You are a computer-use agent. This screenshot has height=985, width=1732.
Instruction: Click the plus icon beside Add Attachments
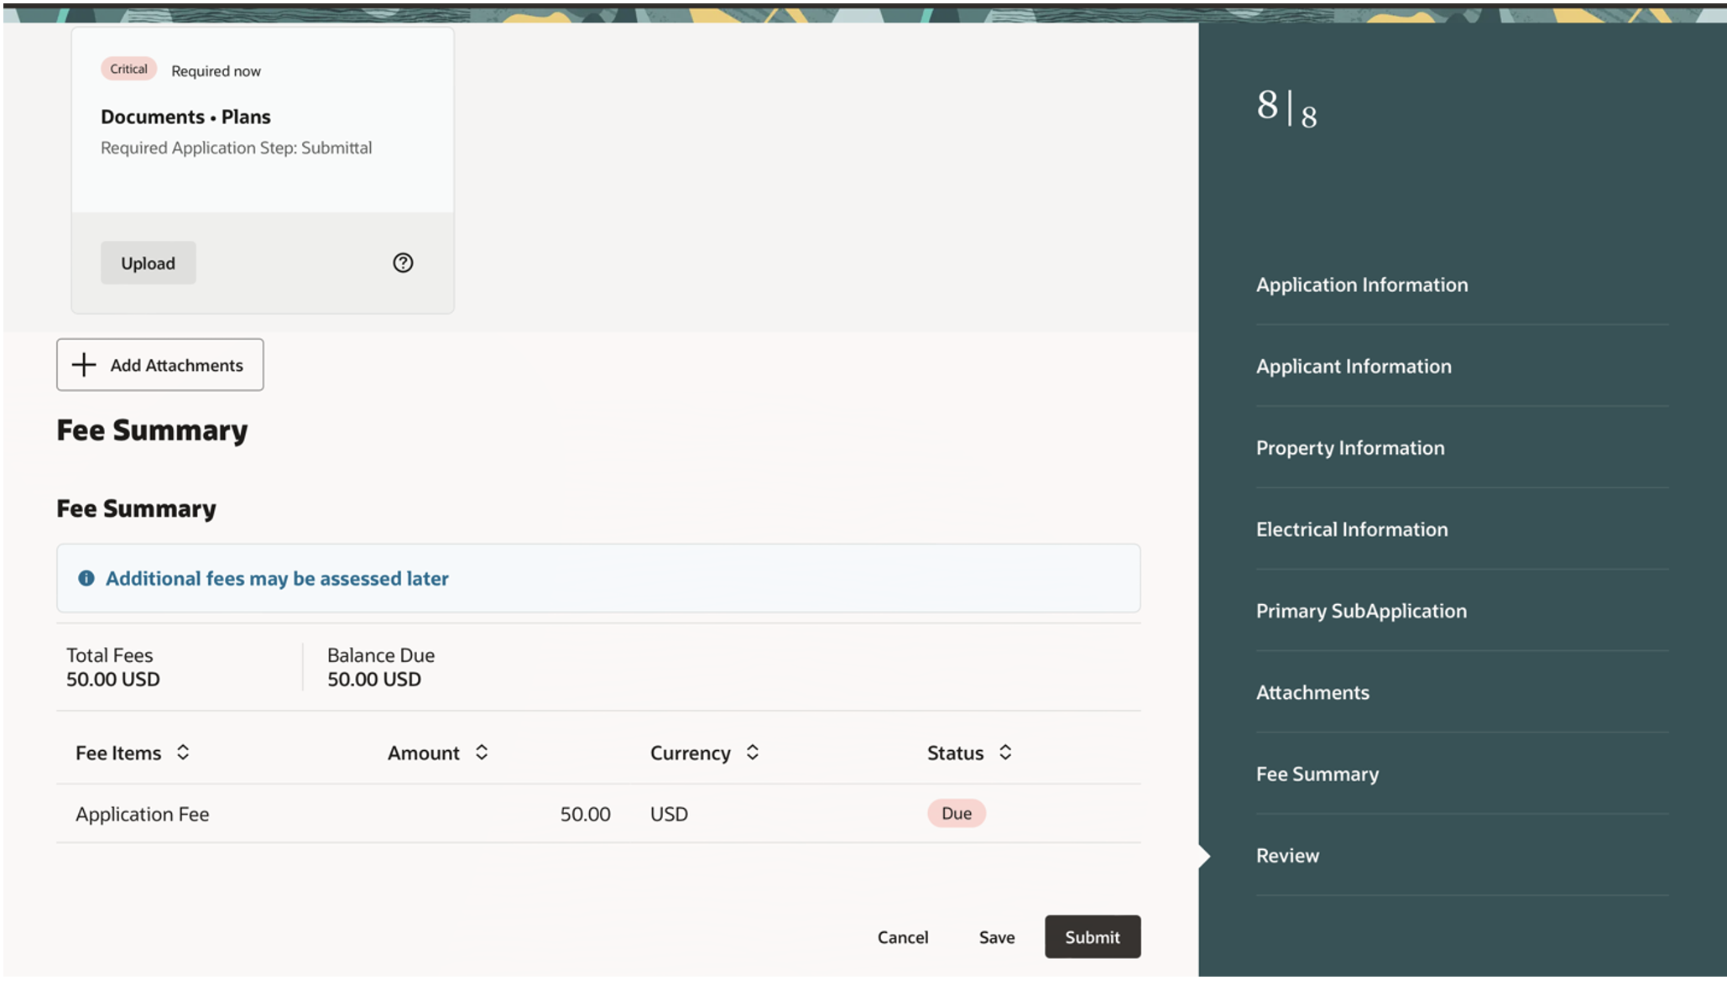pos(84,365)
